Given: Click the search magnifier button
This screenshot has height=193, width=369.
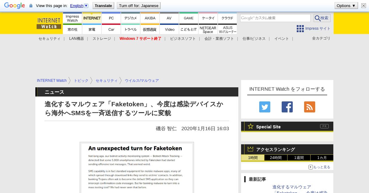Looking at the screenshot, I should (322, 18).
